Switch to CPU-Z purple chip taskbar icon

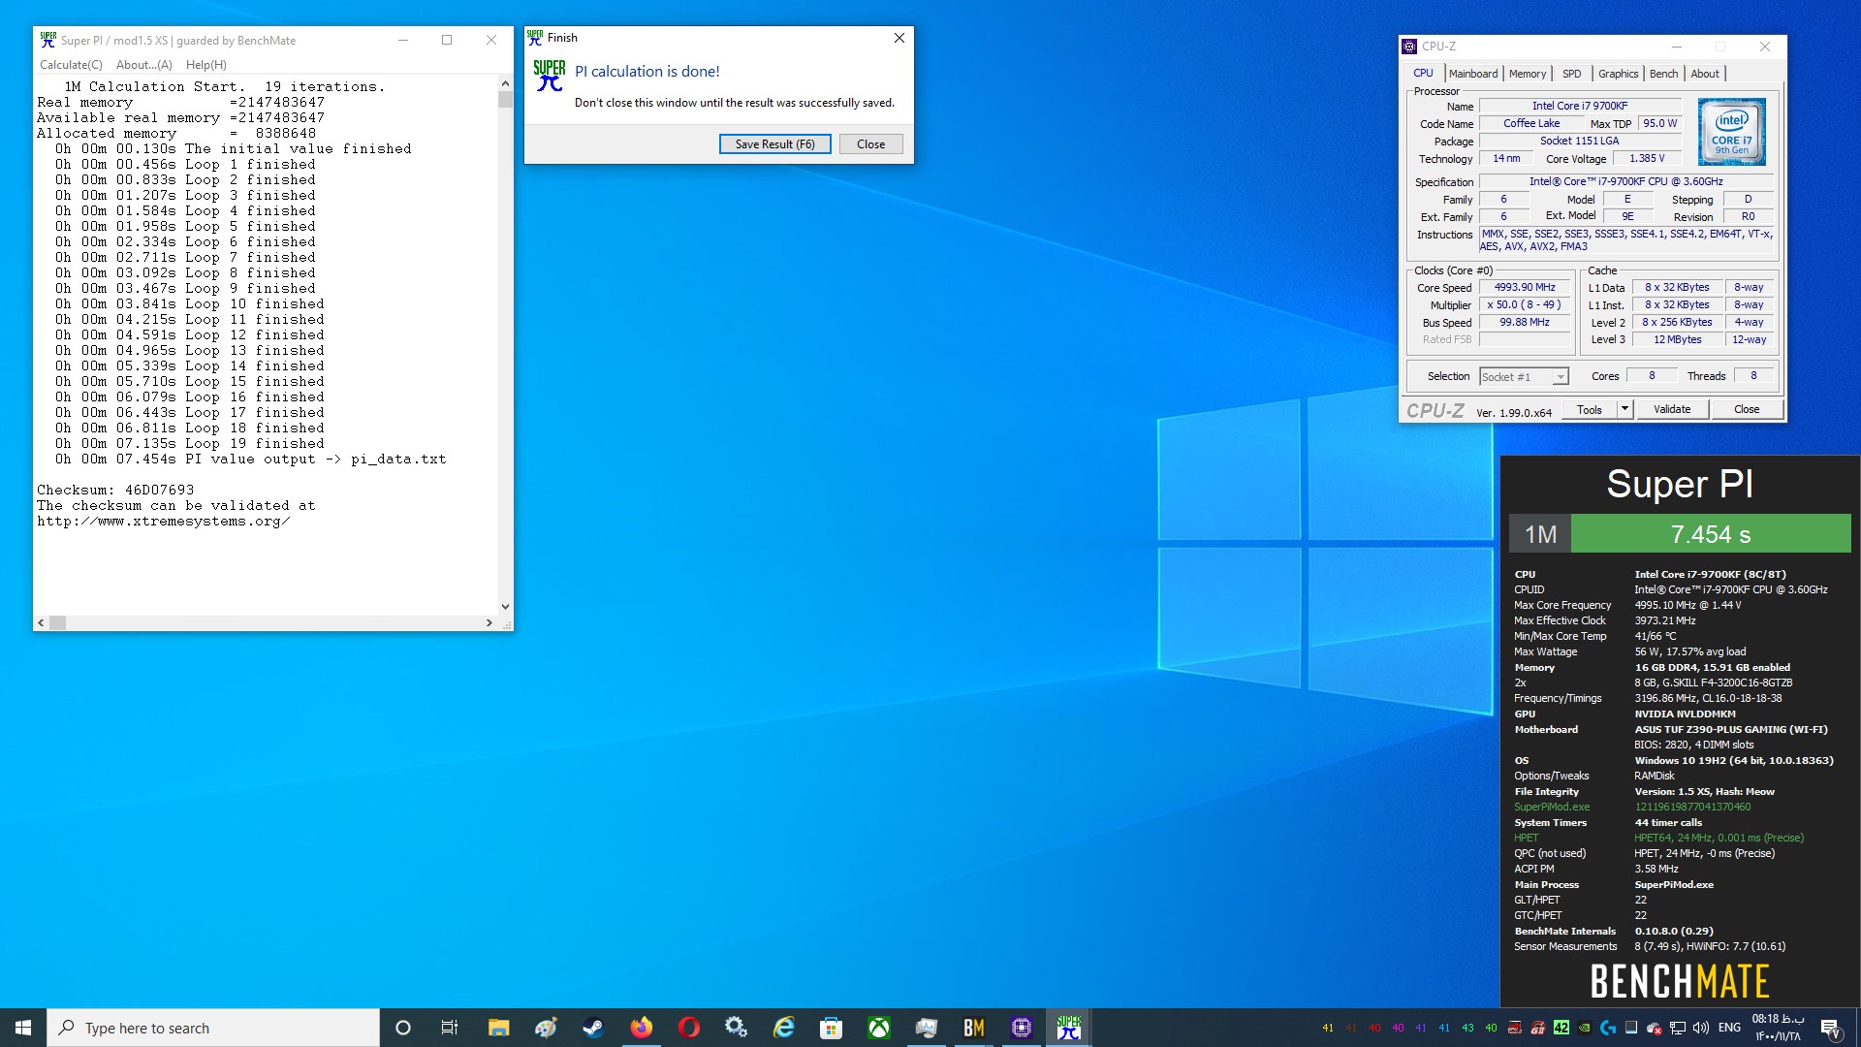point(1021,1028)
